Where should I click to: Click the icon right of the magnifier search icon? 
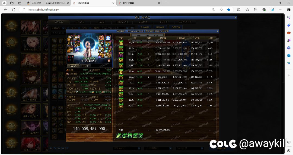[x=132, y=28]
